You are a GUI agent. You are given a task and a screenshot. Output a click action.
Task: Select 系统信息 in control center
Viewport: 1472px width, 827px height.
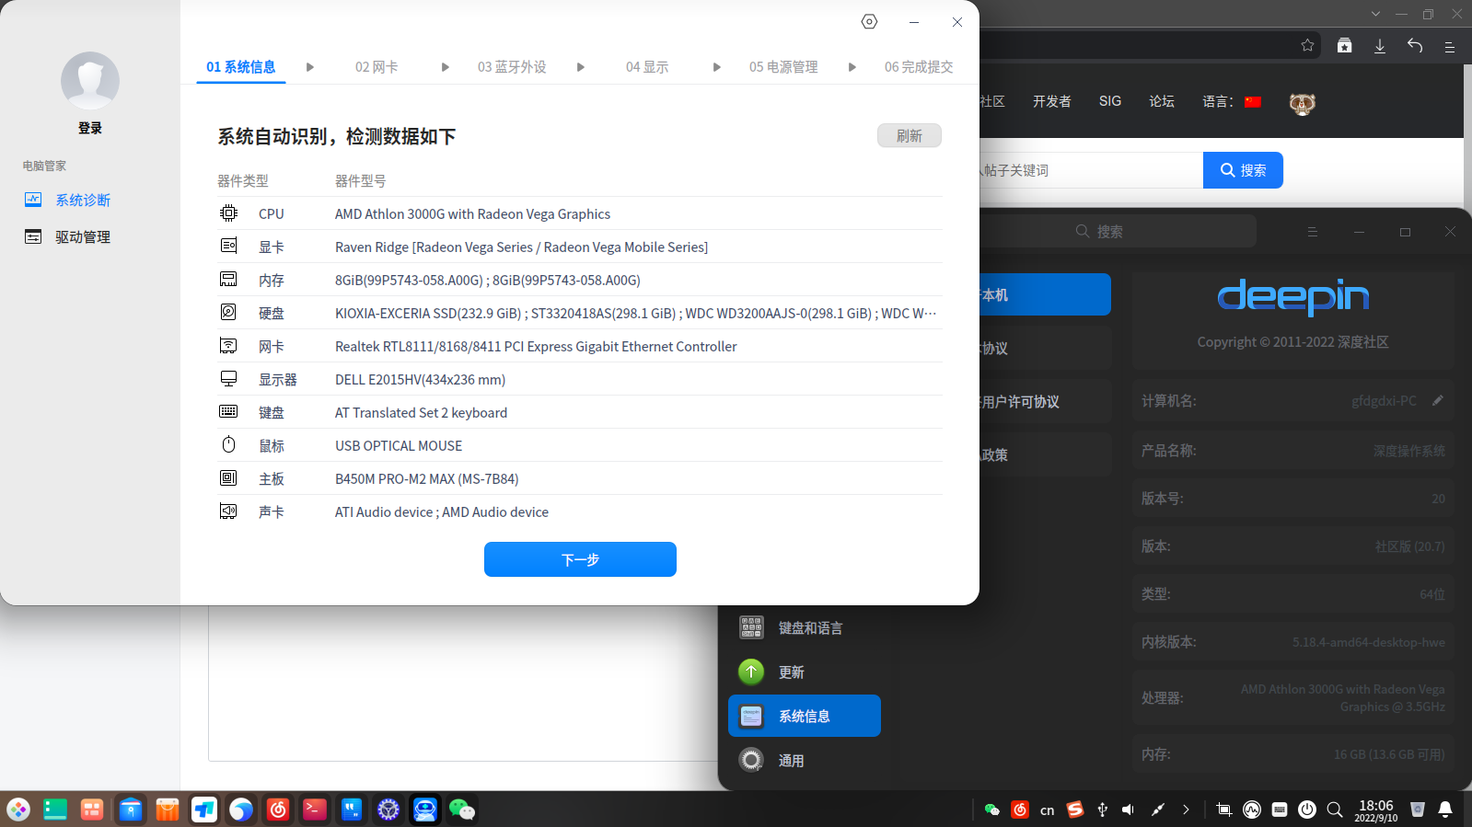click(805, 716)
